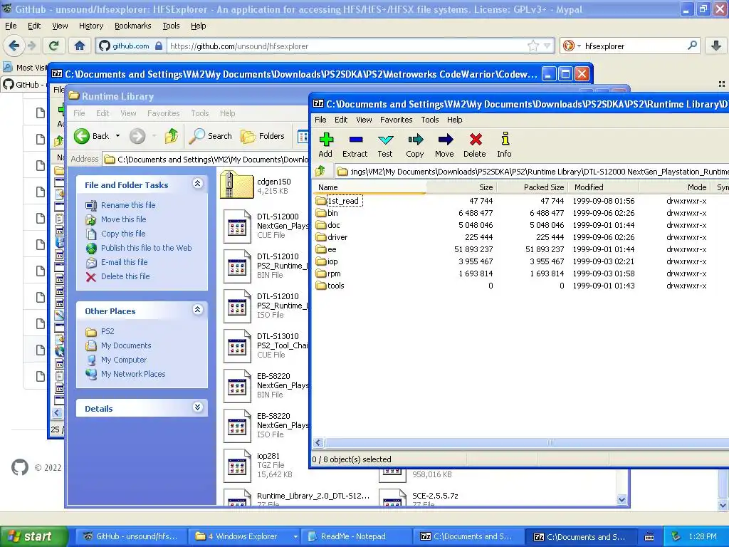Image resolution: width=729 pixels, height=547 pixels.
Task: Go up one folder in front 7-Zip window
Action: coord(320,171)
